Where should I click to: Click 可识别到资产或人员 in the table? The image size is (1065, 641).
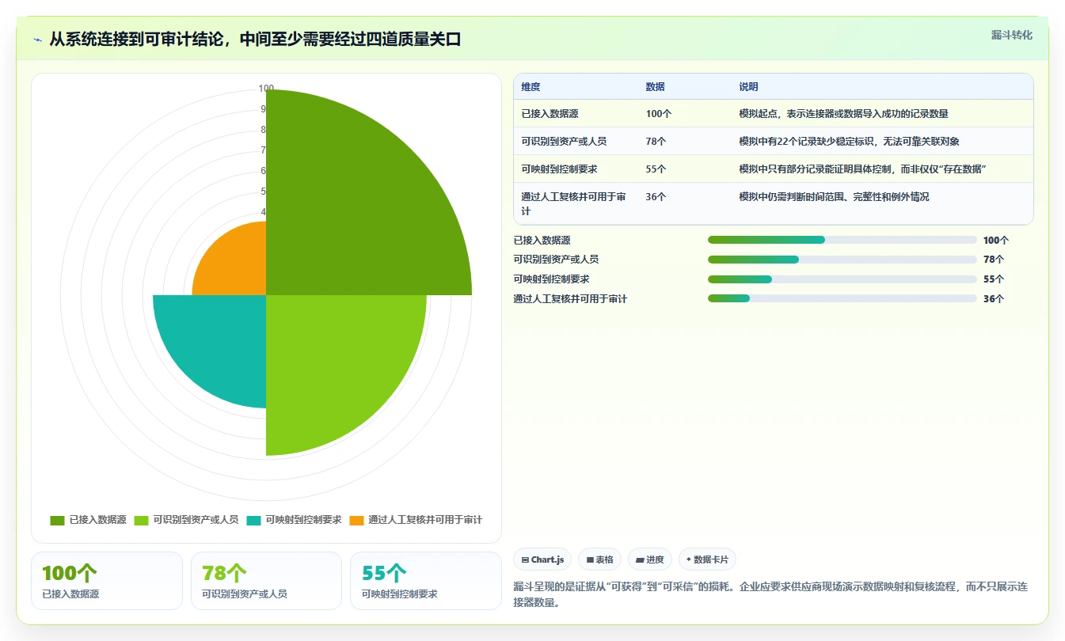point(564,142)
